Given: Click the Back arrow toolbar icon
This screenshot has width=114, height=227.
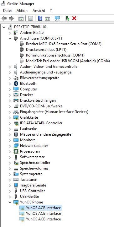Looking at the screenshot, I should (4, 19).
